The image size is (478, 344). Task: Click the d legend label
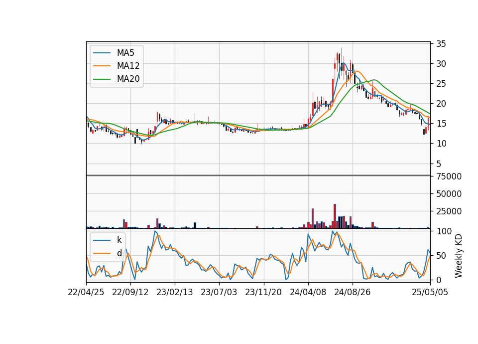click(119, 253)
